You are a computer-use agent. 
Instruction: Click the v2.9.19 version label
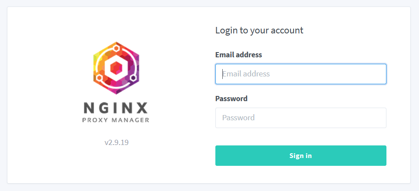[x=116, y=142]
